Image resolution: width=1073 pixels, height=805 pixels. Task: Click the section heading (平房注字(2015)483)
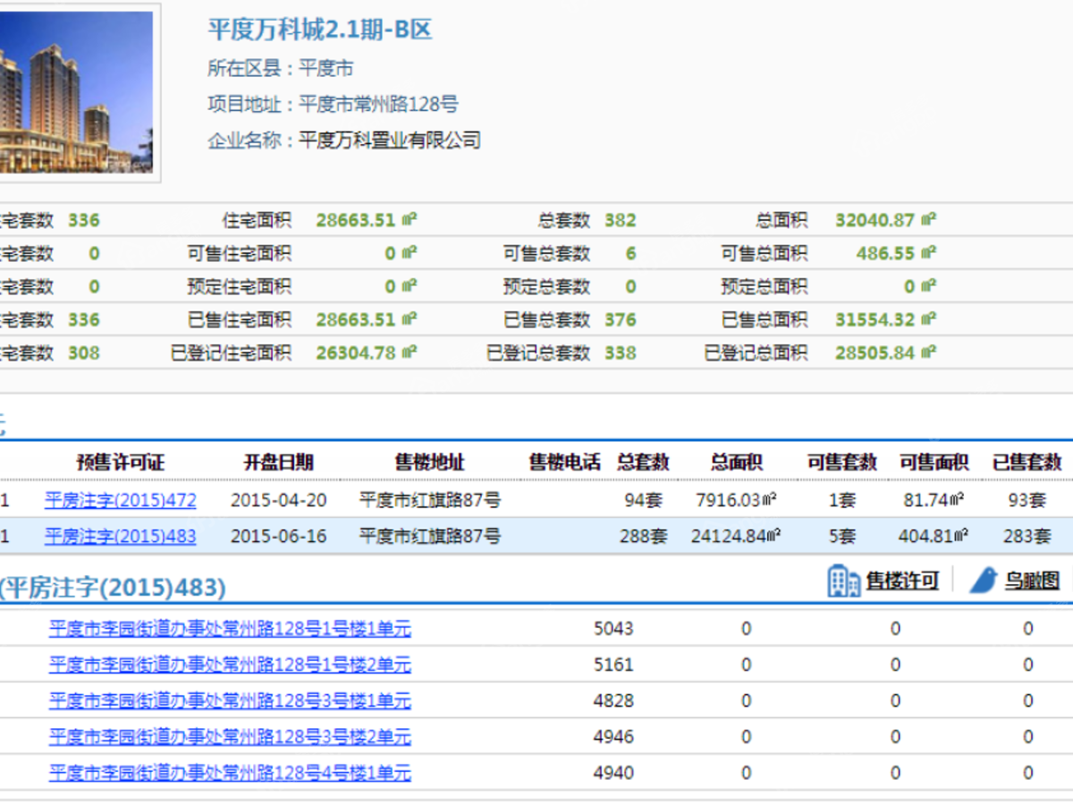coord(113,588)
